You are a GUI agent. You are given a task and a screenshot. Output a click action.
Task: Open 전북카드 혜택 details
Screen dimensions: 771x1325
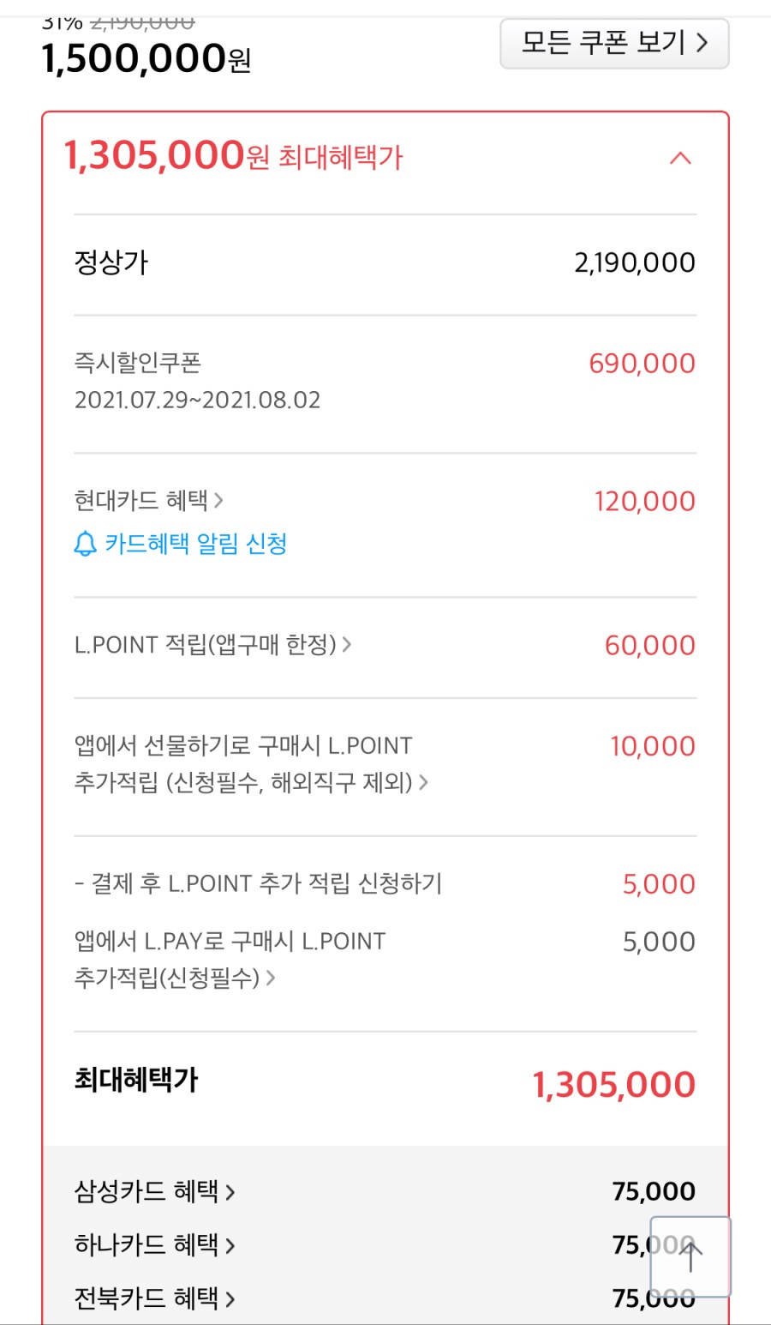154,1298
